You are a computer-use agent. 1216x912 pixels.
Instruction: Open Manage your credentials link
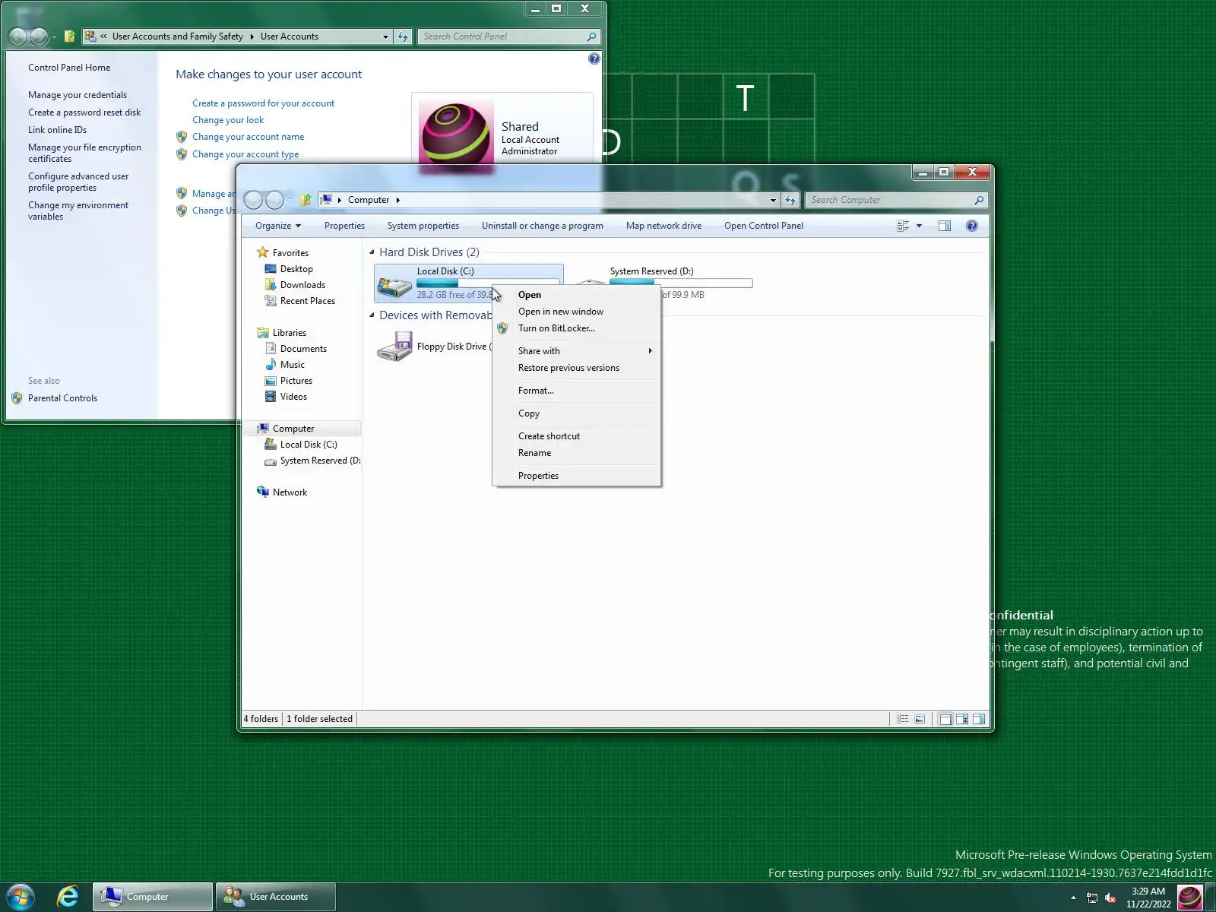pyautogui.click(x=78, y=95)
